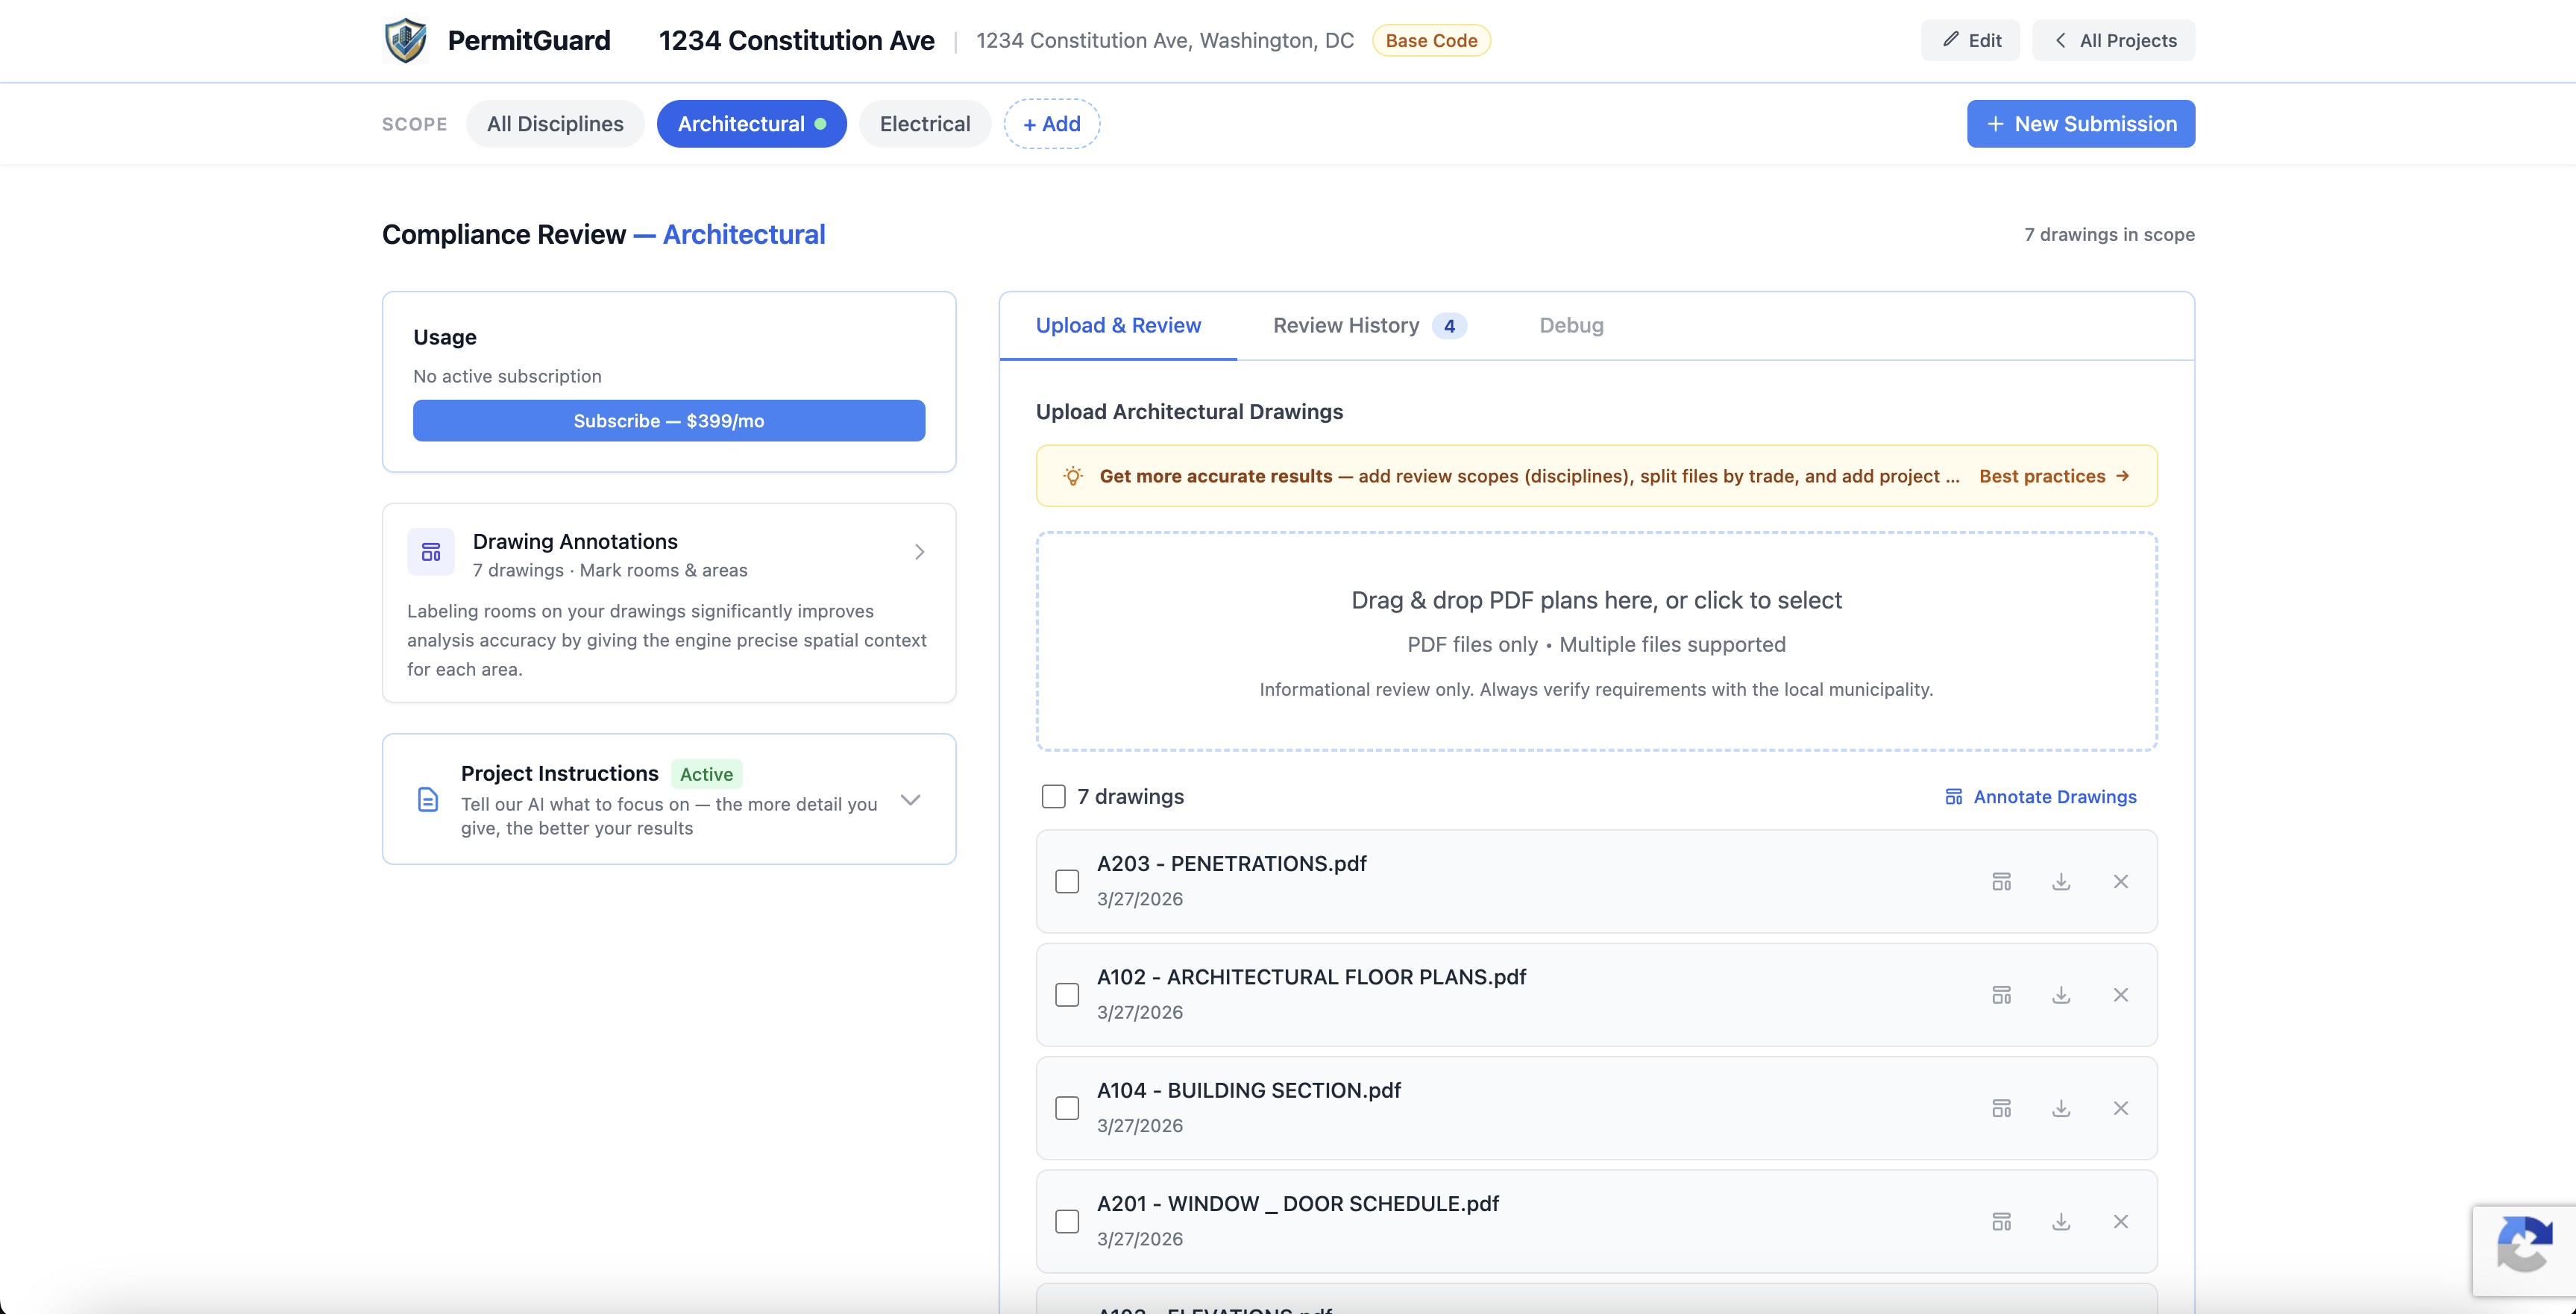Switch to the Upload & Review tab
The width and height of the screenshot is (2576, 1314).
tap(1118, 325)
